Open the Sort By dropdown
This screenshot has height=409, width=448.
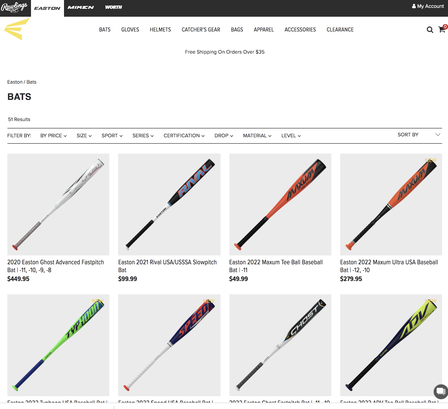[x=419, y=135]
